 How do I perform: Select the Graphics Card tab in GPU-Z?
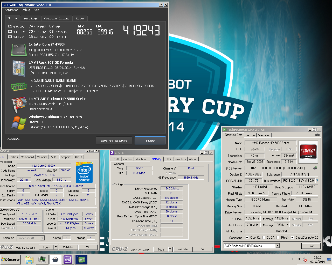[x=233, y=135]
